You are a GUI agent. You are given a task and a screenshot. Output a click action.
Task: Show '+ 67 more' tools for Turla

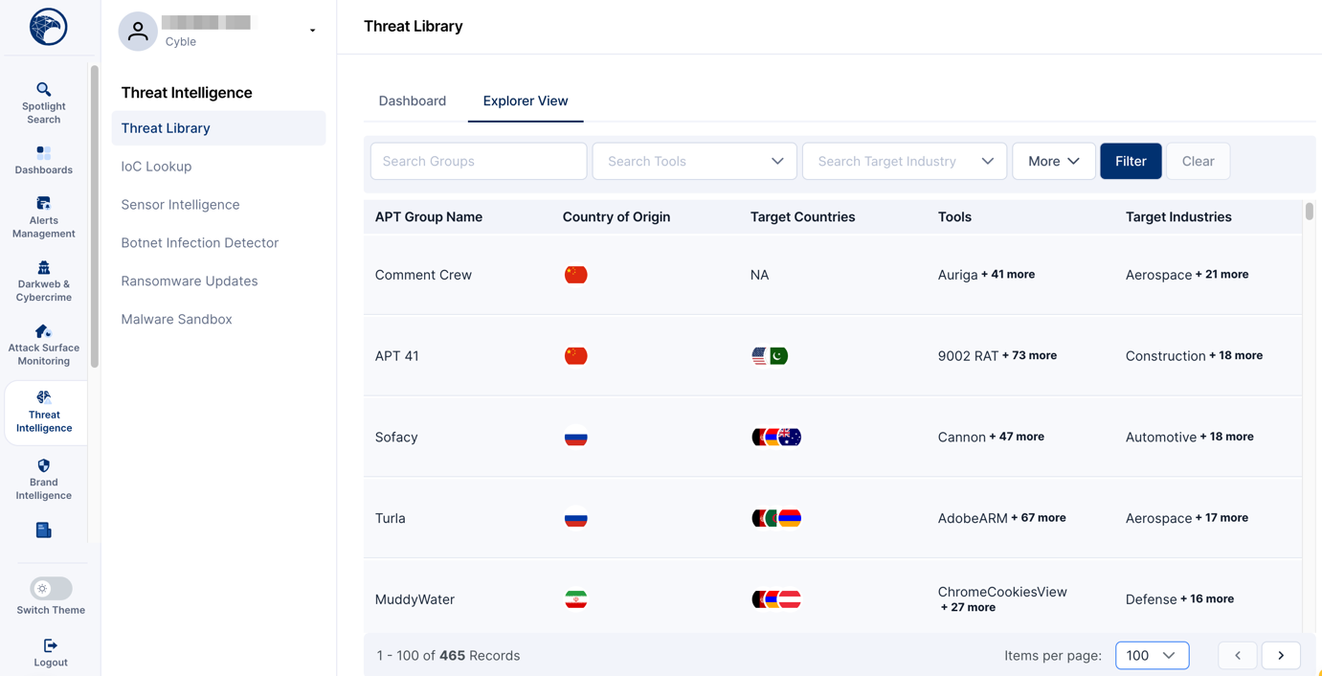pyautogui.click(x=1039, y=518)
